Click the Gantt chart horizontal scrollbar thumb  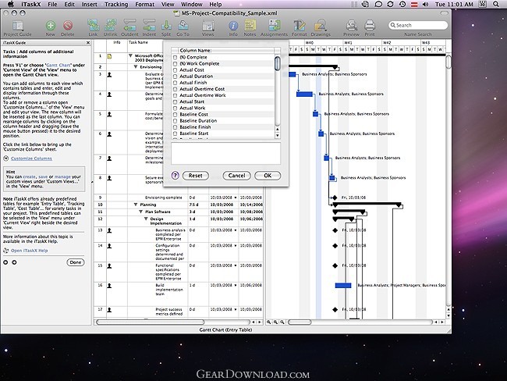(300, 322)
